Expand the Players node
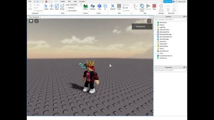The width and height of the screenshot is (214, 120). pos(155,25)
